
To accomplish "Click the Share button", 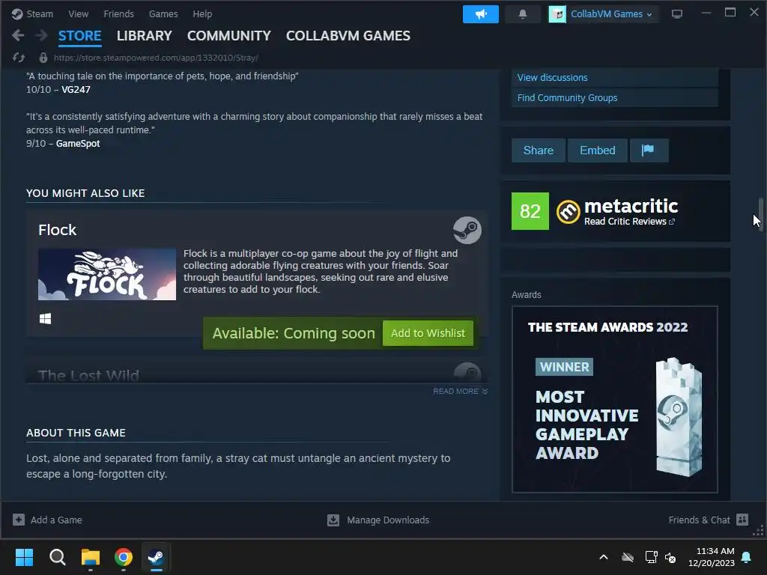I will tap(538, 150).
